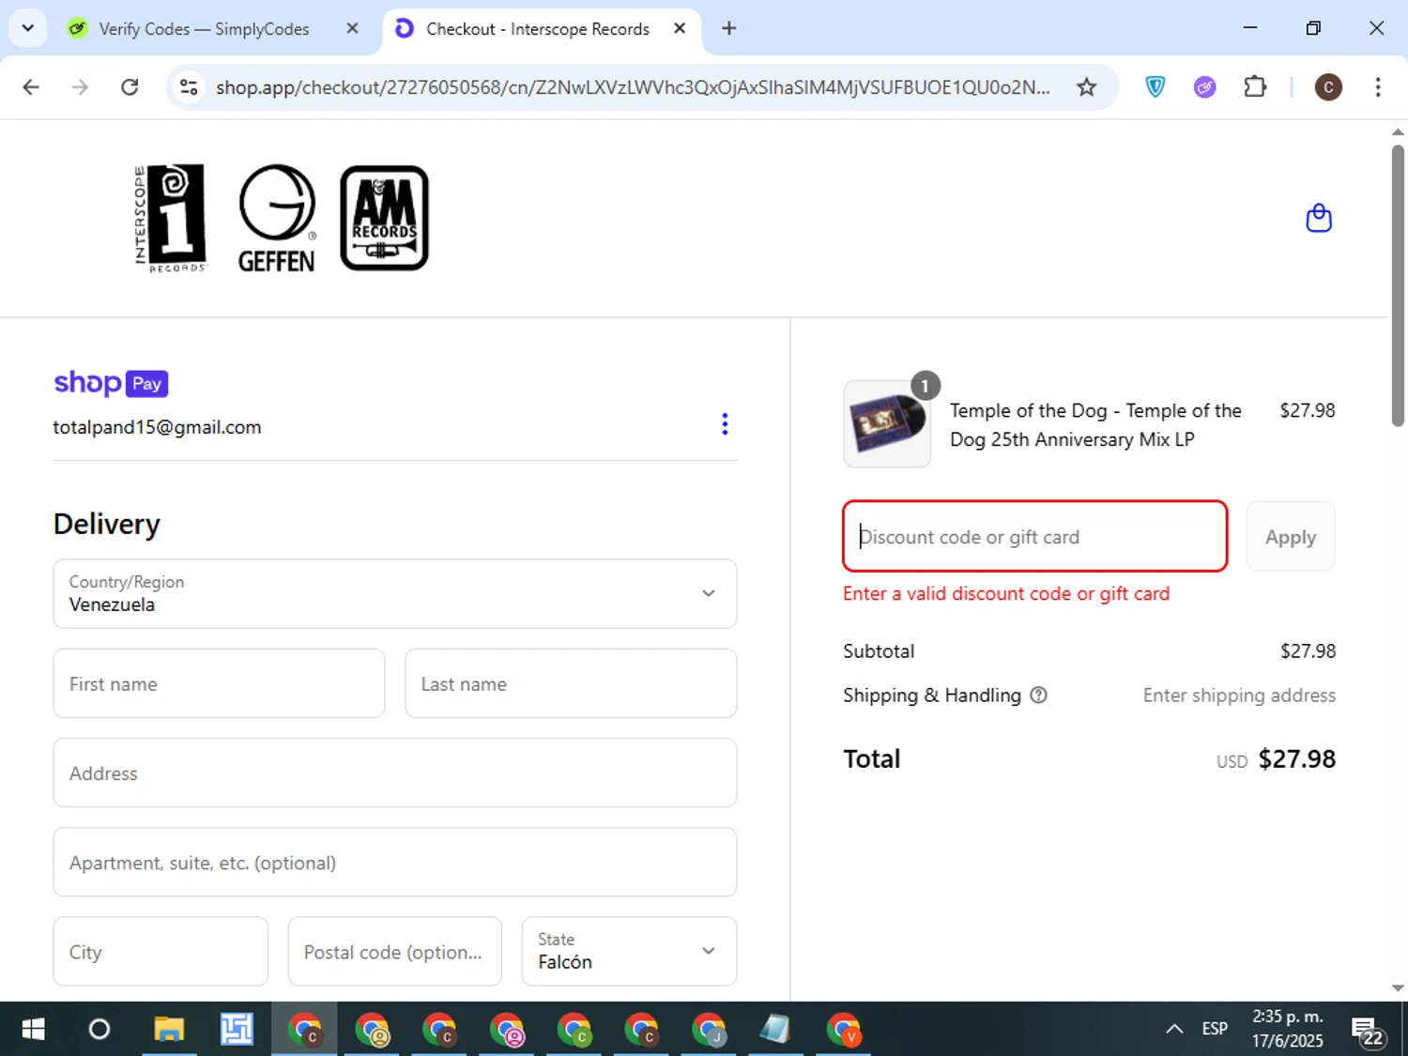Click the Geffen logo
Image resolution: width=1408 pixels, height=1056 pixels.
[276, 219]
